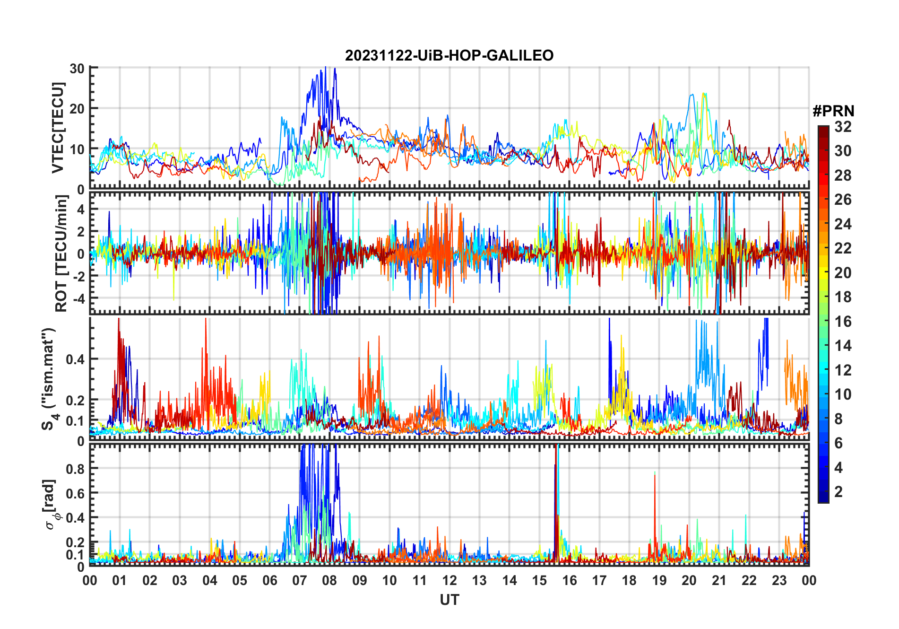Click the ROT [TECU/min] y-axis label

[x=61, y=253]
